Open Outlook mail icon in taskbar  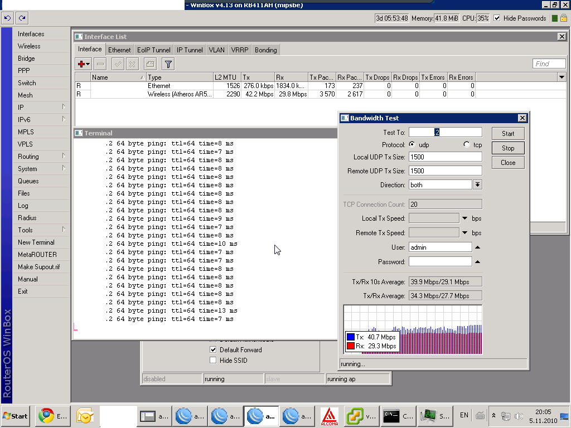[85, 416]
